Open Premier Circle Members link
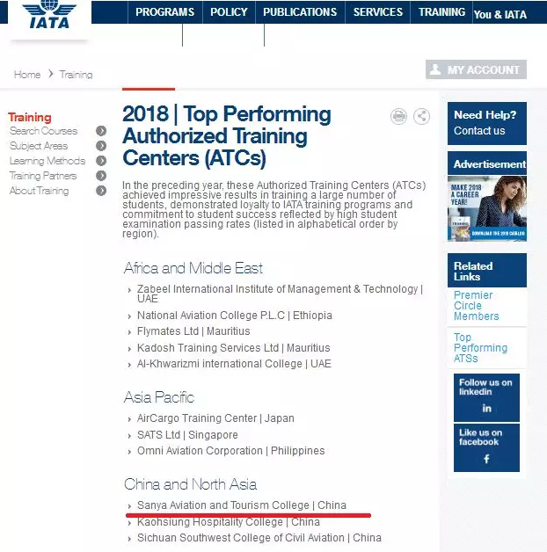Viewport: 547px width, 552px height. coord(476,306)
